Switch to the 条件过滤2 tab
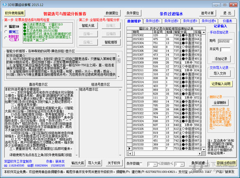This screenshot has width=240, height=178. tap(171, 21)
